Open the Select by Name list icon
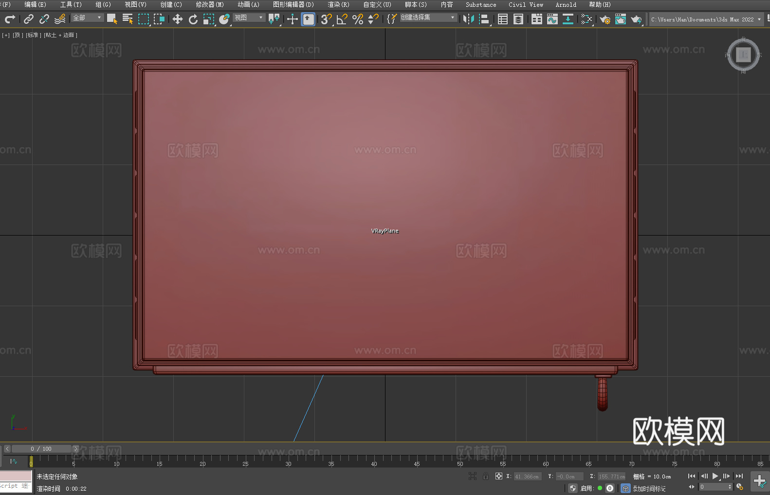Image resolution: width=770 pixels, height=495 pixels. point(128,19)
